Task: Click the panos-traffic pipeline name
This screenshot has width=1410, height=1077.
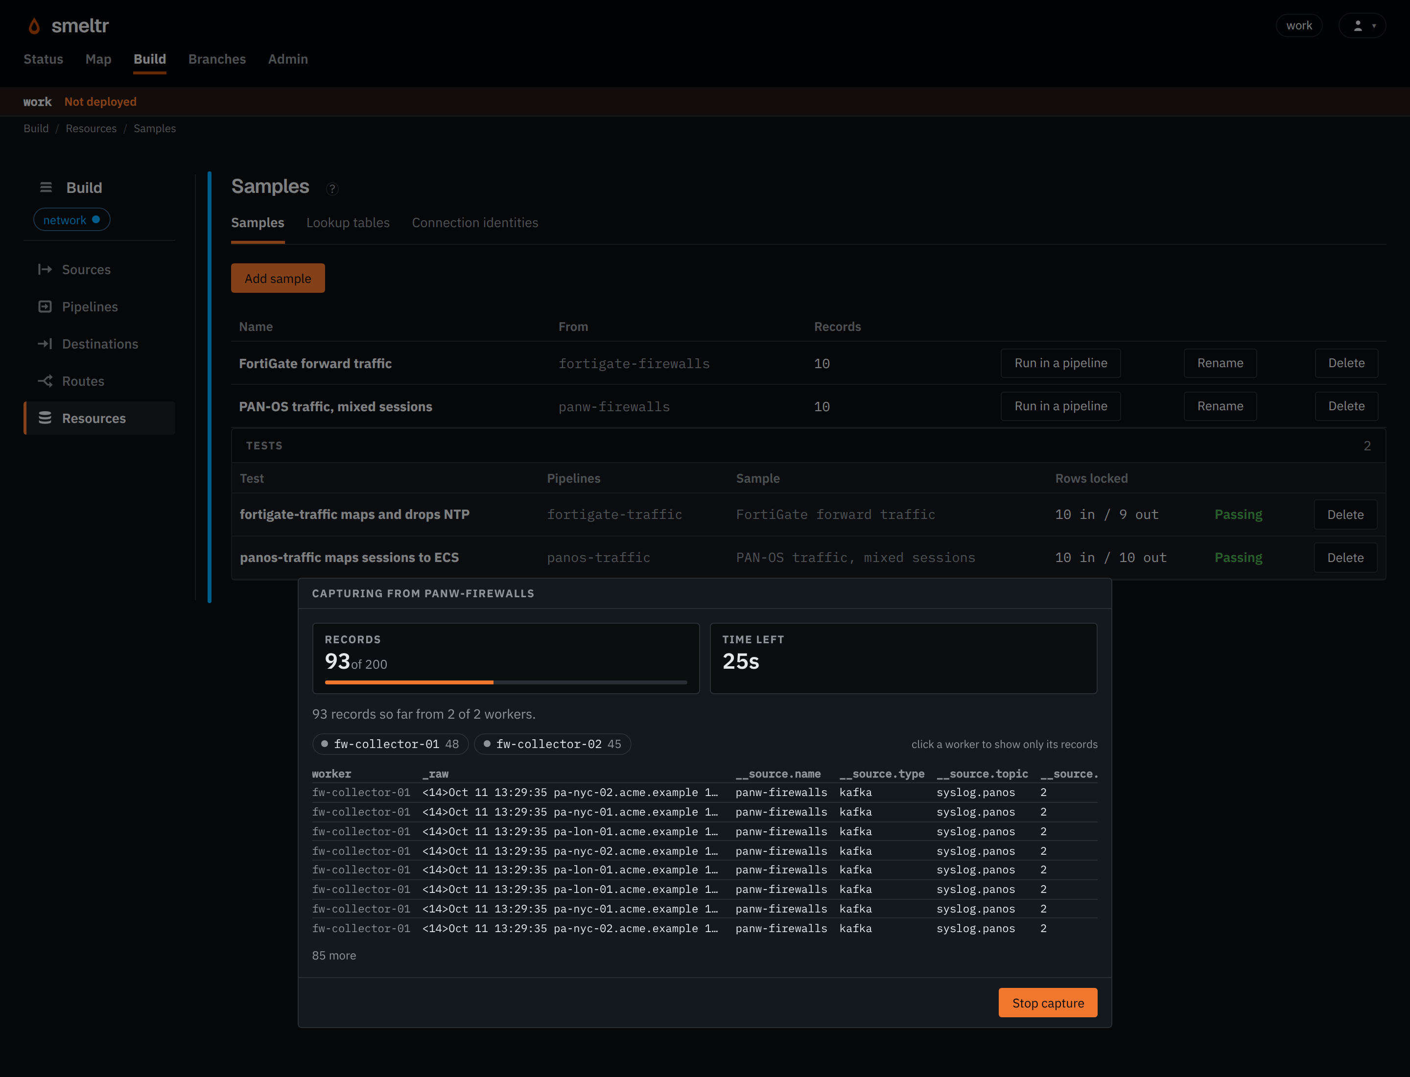Action: (x=598, y=558)
